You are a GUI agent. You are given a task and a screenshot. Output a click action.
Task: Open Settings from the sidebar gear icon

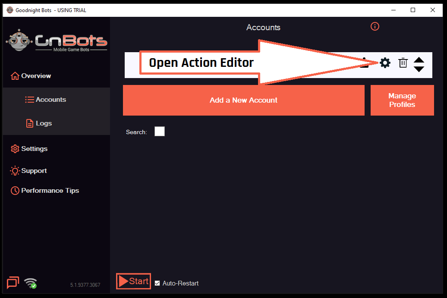(14, 148)
